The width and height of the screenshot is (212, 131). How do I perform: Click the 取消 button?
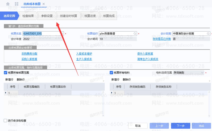[x=138, y=126]
